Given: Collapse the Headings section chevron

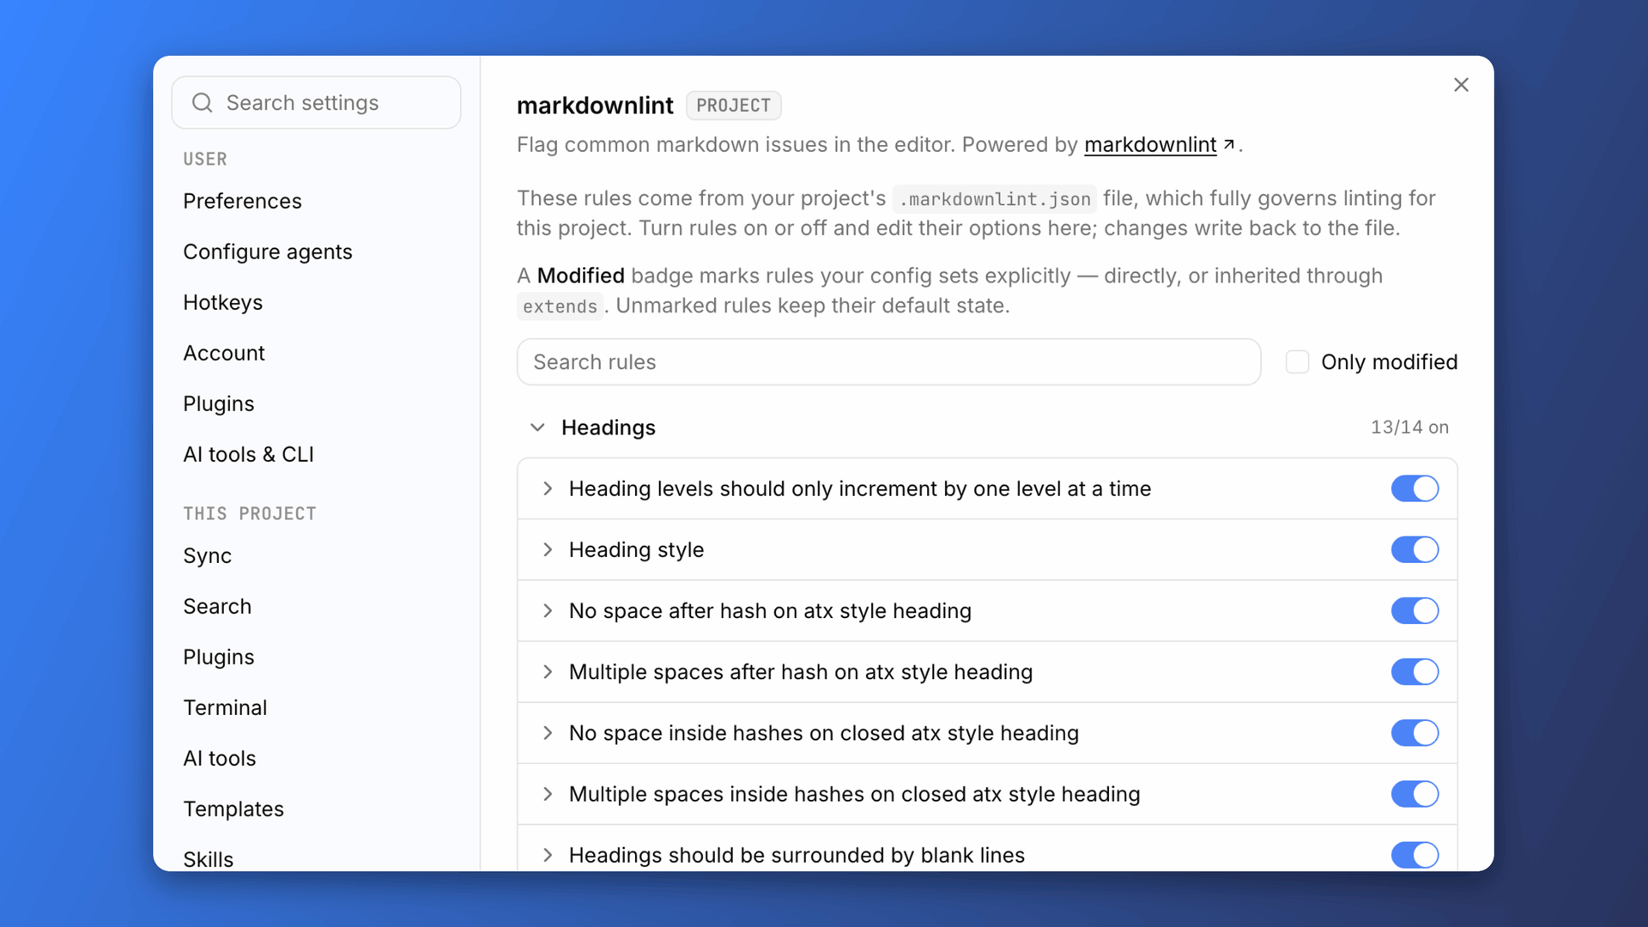Looking at the screenshot, I should pos(537,427).
